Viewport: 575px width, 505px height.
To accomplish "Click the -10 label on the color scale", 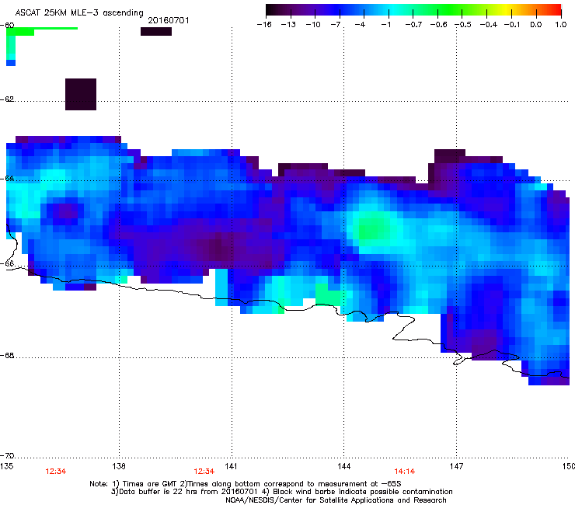I will [313, 25].
